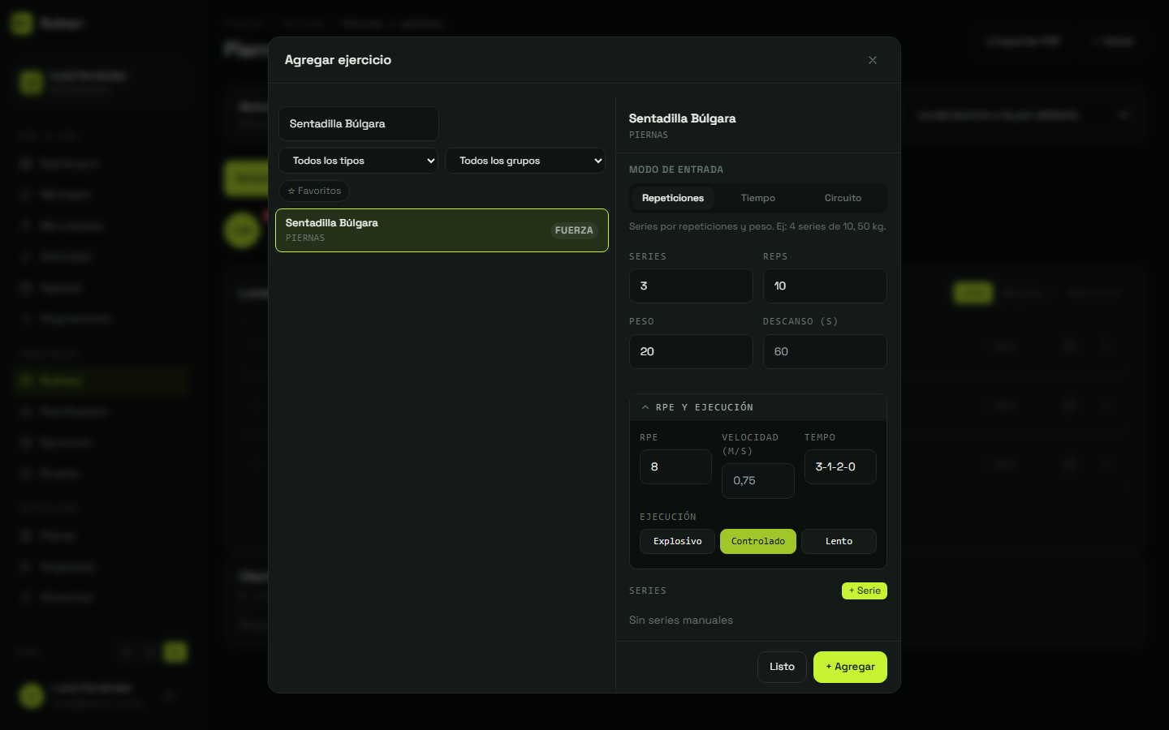Click the Reps number input
This screenshot has height=730, width=1169.
point(825,286)
